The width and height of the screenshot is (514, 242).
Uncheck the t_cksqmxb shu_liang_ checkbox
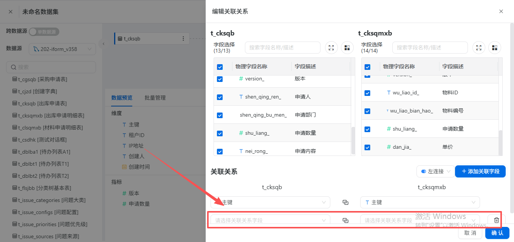[x=367, y=129]
